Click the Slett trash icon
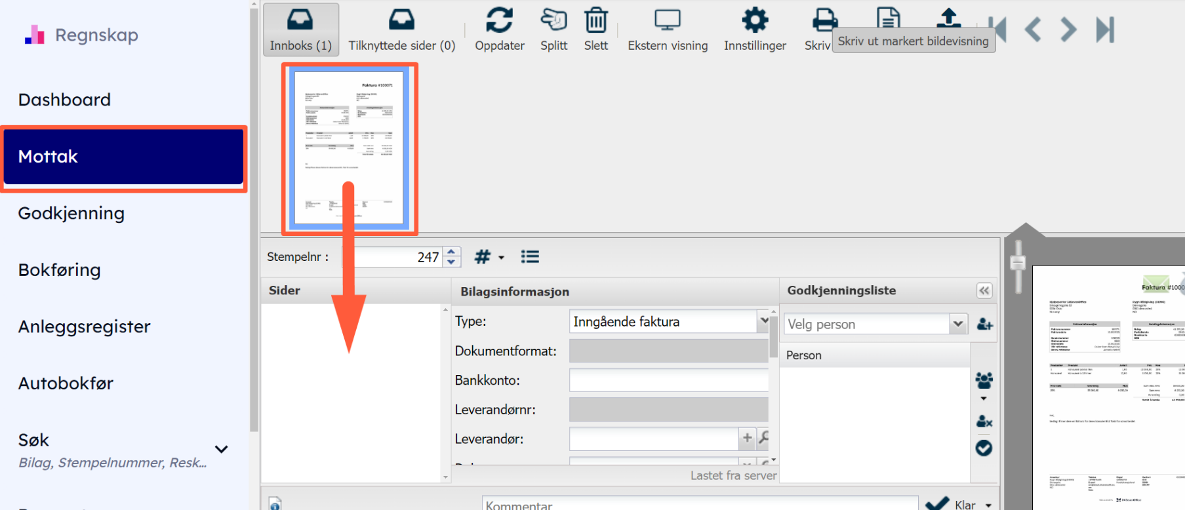 tap(595, 22)
